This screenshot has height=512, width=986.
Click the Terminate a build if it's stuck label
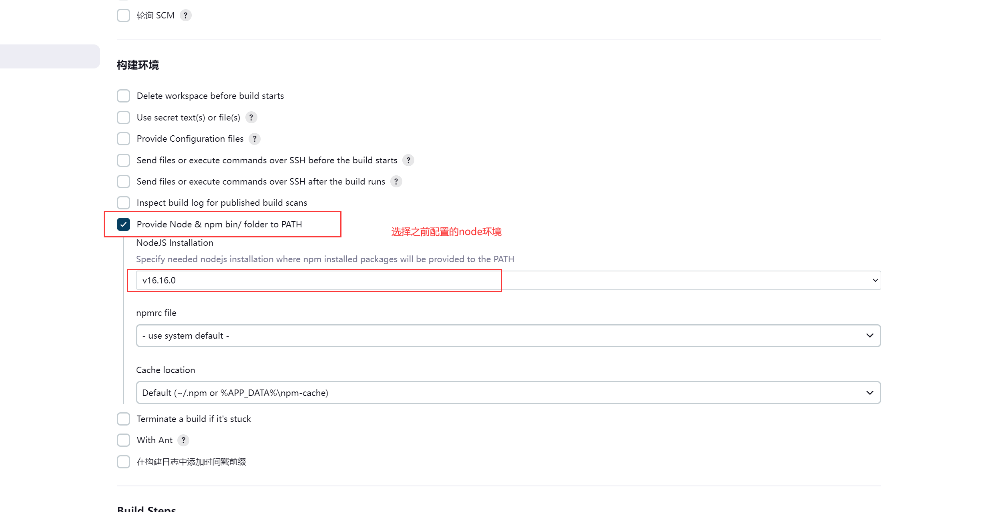(x=194, y=419)
